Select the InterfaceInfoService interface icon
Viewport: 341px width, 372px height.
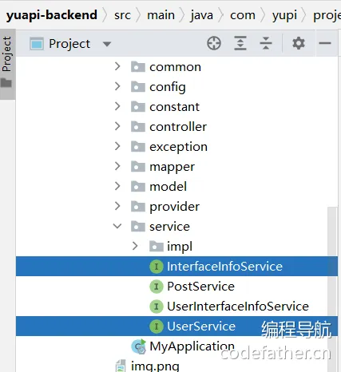157,267
